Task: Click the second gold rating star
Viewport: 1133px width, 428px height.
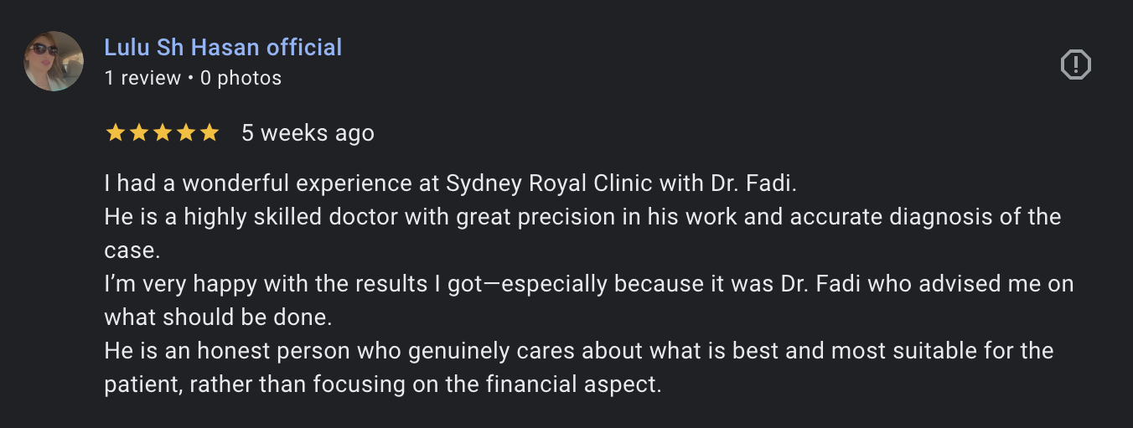Action: [139, 132]
